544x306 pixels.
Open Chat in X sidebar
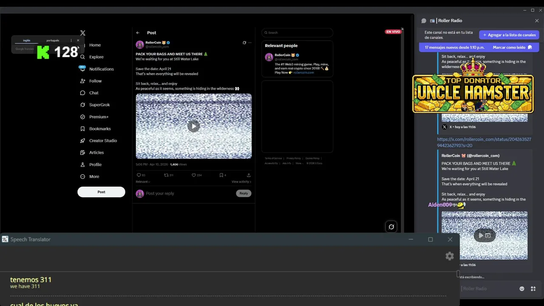point(93,93)
